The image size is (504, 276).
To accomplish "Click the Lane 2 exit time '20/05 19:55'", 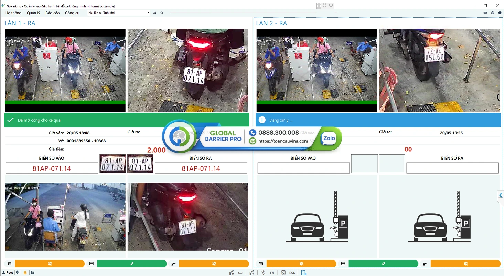I will (x=451, y=133).
